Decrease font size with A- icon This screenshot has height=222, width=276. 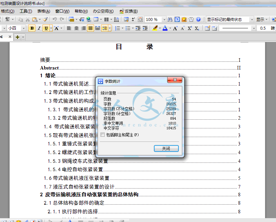pos(183,28)
